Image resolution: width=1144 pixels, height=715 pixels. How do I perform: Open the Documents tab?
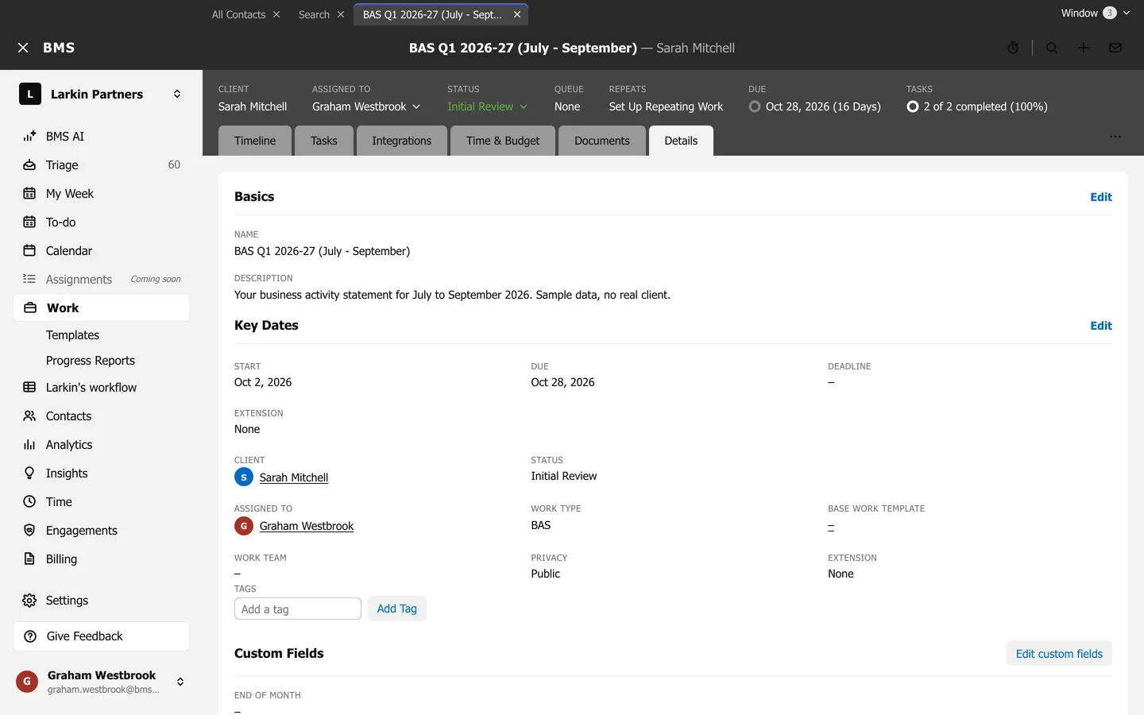coord(602,141)
